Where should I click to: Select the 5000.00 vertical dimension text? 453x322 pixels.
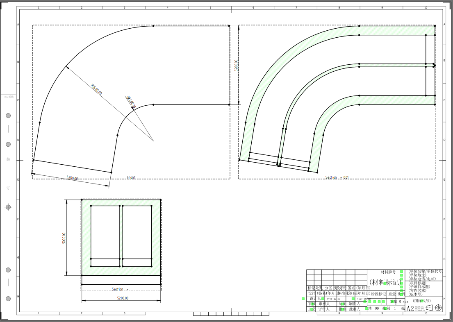tap(64, 238)
